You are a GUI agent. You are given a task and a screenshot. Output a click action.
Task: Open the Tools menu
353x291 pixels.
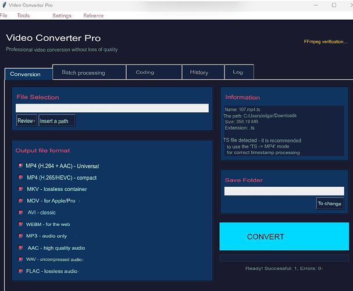[23, 16]
